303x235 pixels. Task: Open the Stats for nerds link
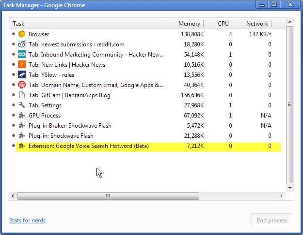pos(28,220)
